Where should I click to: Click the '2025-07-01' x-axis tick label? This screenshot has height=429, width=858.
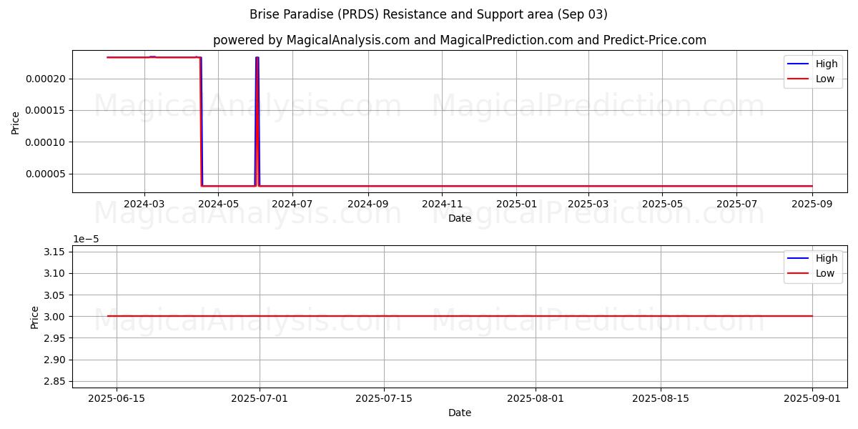pos(260,398)
